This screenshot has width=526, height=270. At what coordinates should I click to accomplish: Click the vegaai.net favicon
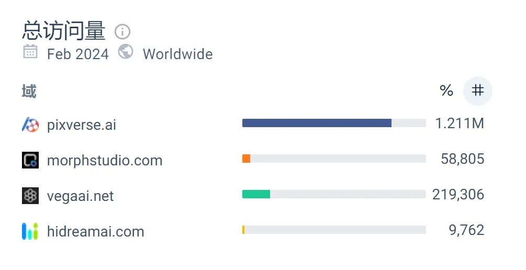click(30, 196)
